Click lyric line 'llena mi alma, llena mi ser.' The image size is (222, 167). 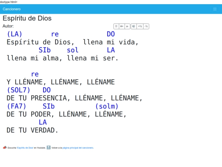62,58
